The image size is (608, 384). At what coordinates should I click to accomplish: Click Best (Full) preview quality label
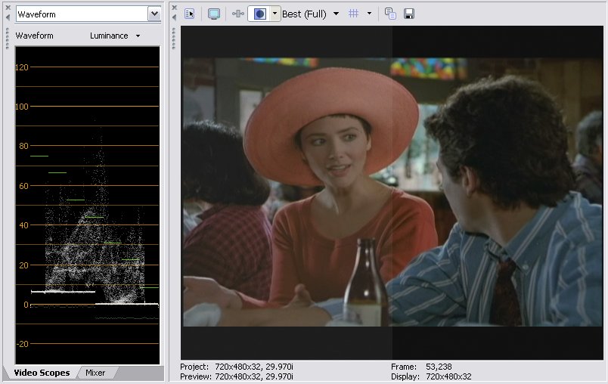[304, 14]
